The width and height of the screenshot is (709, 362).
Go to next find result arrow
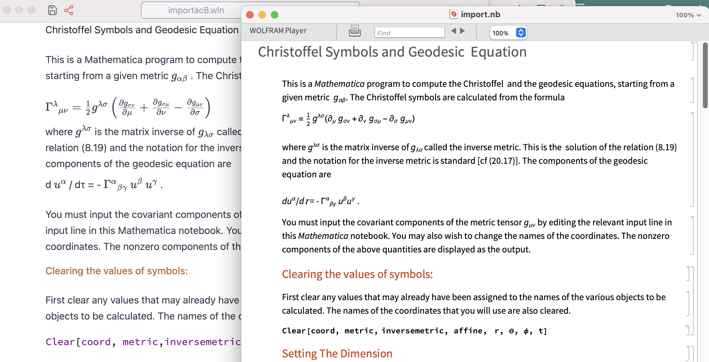[x=462, y=31]
